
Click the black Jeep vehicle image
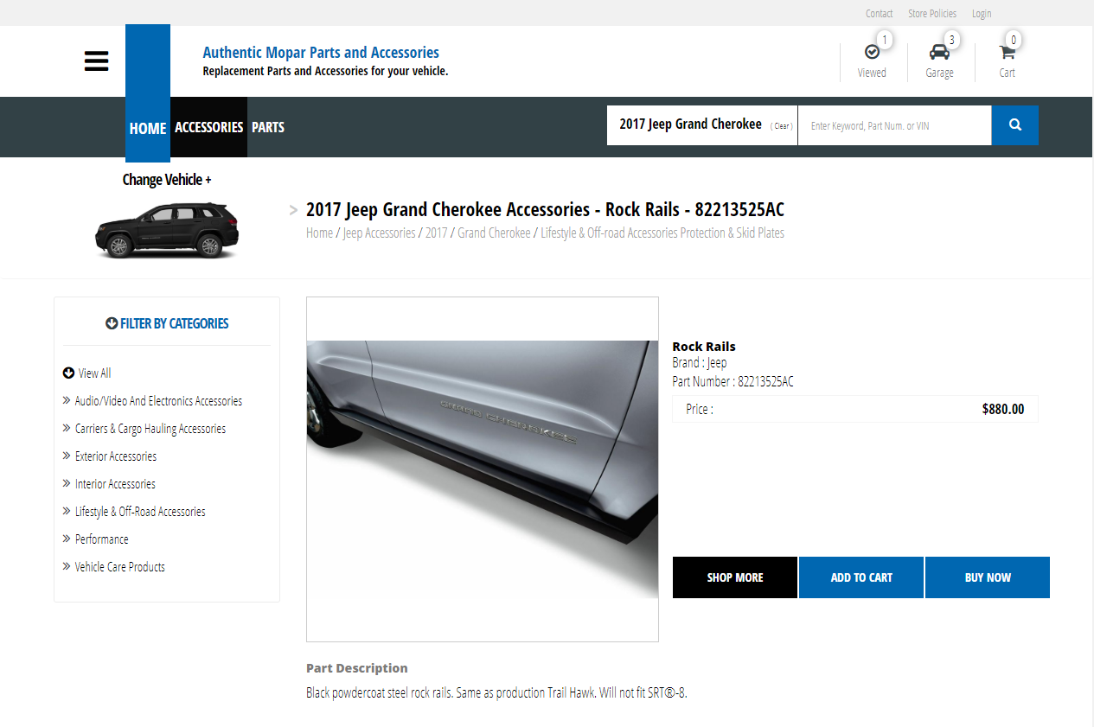tap(167, 231)
